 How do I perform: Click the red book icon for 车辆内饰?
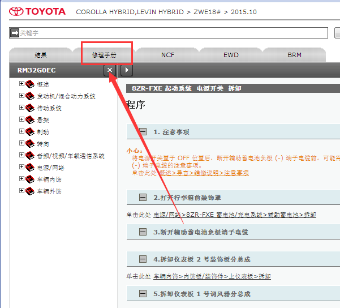[x=30, y=179]
